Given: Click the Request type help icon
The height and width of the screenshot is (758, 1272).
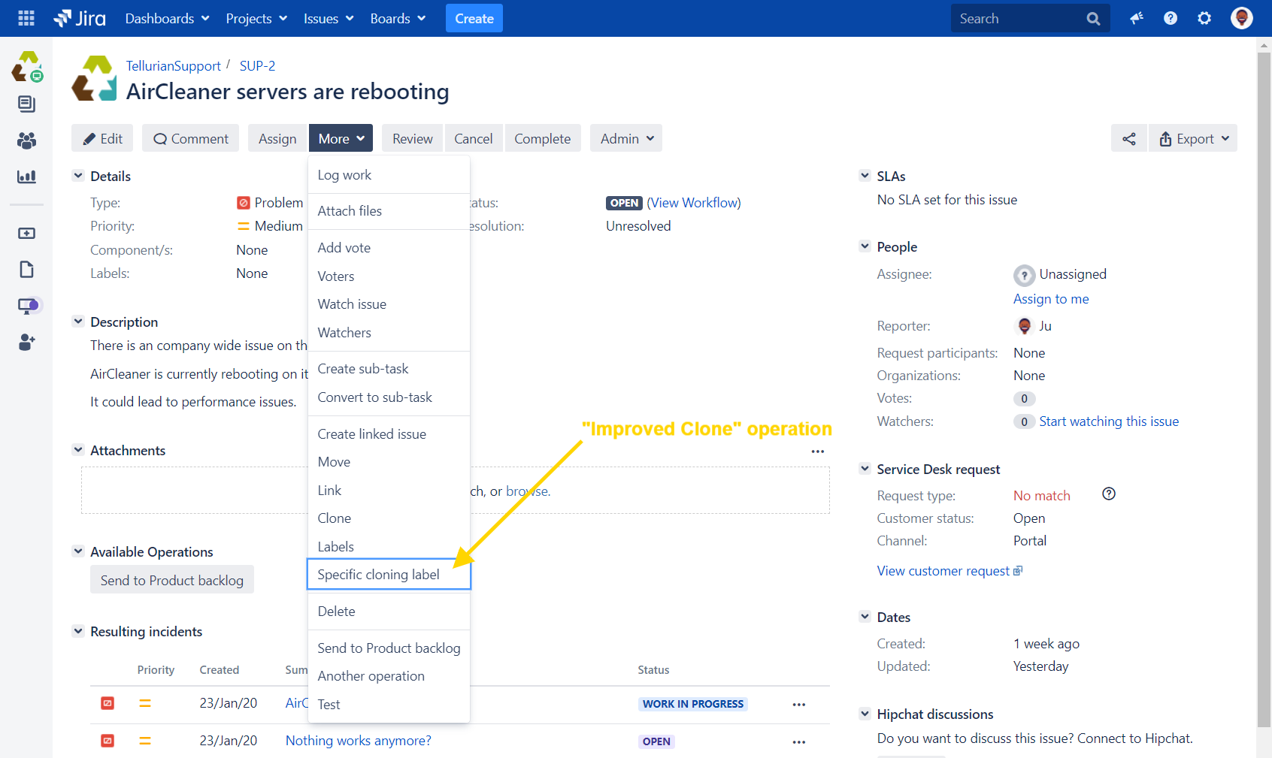Looking at the screenshot, I should pyautogui.click(x=1109, y=494).
